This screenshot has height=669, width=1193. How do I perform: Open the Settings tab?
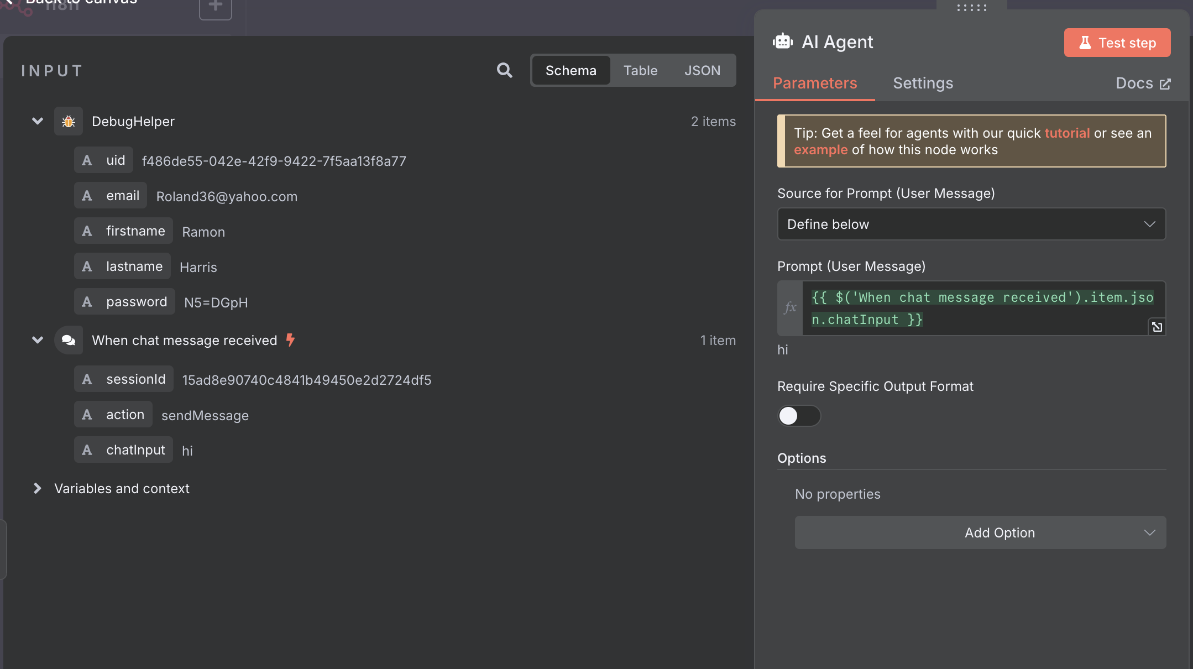(x=923, y=83)
